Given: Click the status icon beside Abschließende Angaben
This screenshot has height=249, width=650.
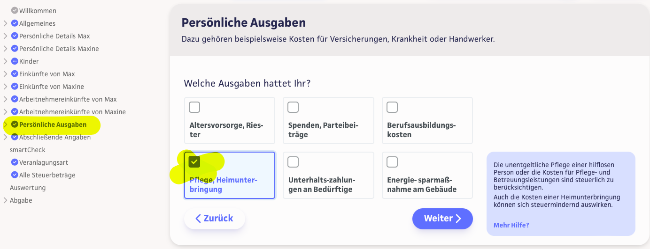Looking at the screenshot, I should point(15,137).
